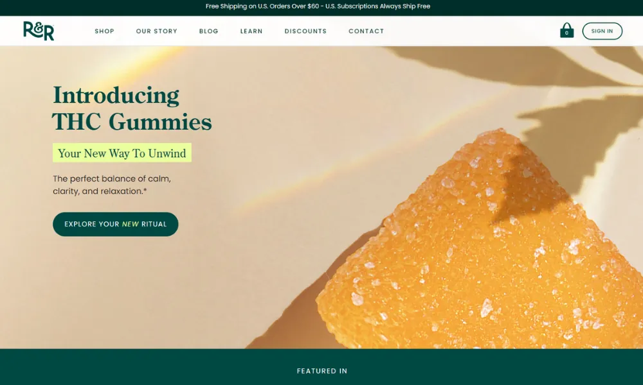Click the Introducing THC Gummies headline
The width and height of the screenshot is (643, 385).
132,108
